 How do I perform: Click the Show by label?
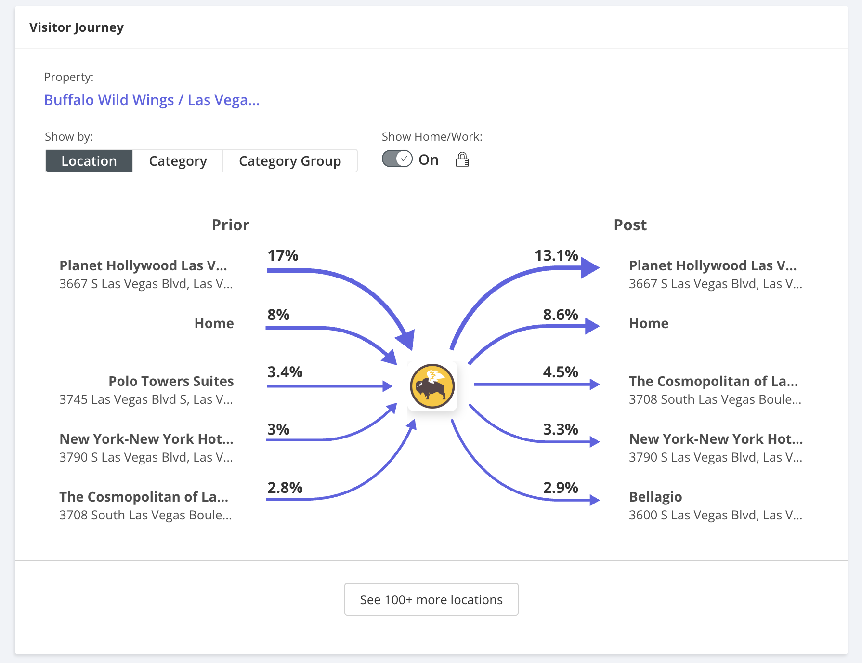coord(69,137)
